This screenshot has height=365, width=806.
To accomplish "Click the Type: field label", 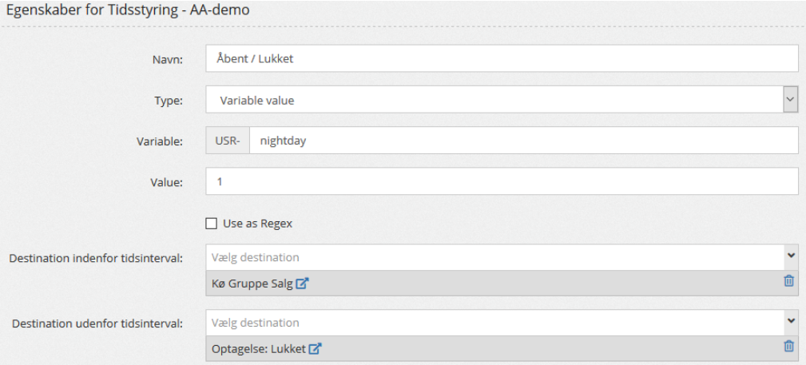I will tap(169, 101).
